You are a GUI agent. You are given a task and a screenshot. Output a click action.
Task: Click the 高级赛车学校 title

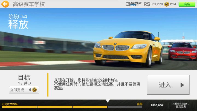pyautogui.click(x=29, y=4)
